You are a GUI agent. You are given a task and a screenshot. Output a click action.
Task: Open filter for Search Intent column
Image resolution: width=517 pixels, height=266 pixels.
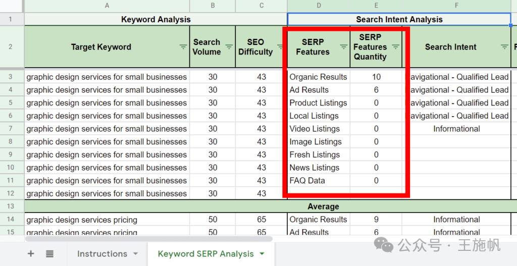tap(504, 47)
